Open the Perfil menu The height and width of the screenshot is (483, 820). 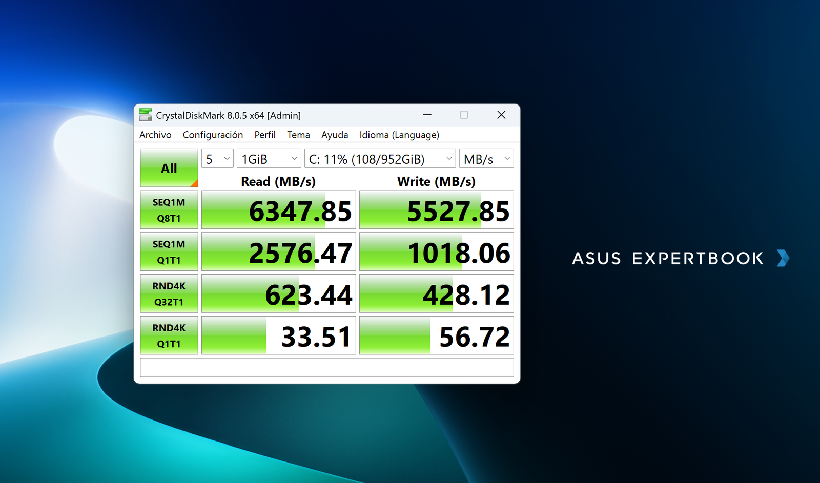265,135
